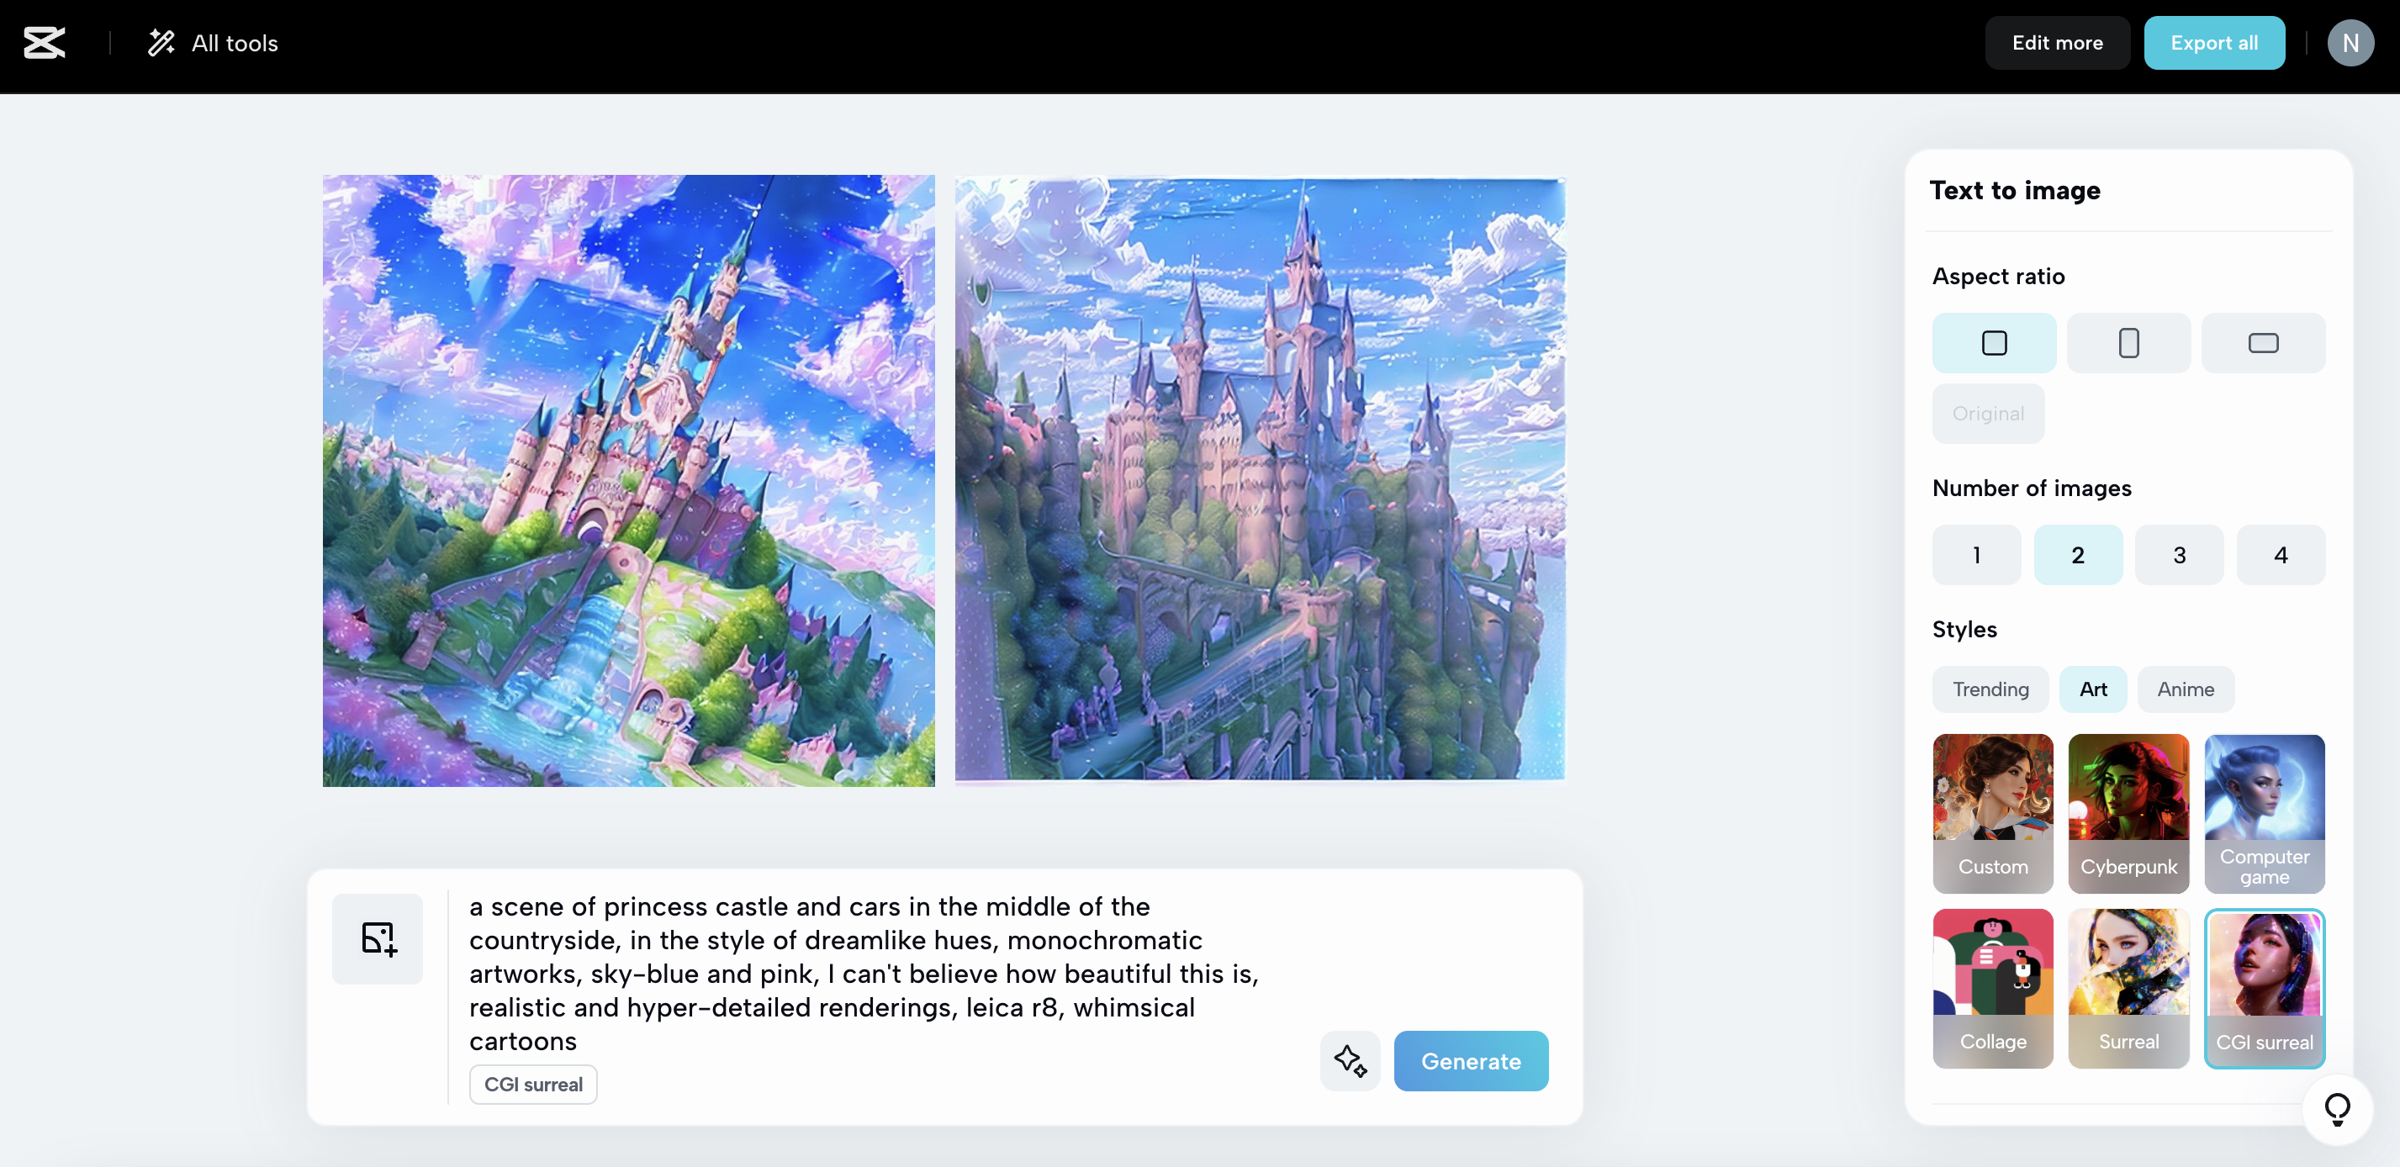Viewport: 2400px width, 1167px height.
Task: Open the N profile avatar
Action: tap(2349, 43)
